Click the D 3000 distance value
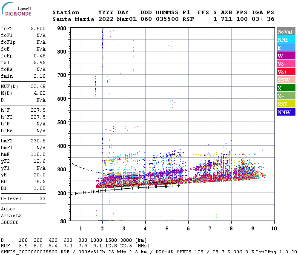The image size is (298, 255). pos(126,241)
